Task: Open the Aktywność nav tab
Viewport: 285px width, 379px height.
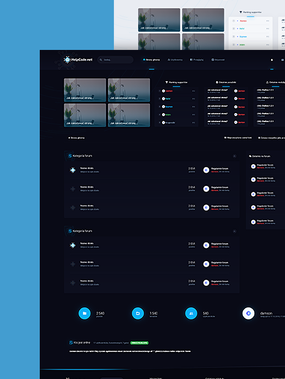Action: click(x=218, y=60)
